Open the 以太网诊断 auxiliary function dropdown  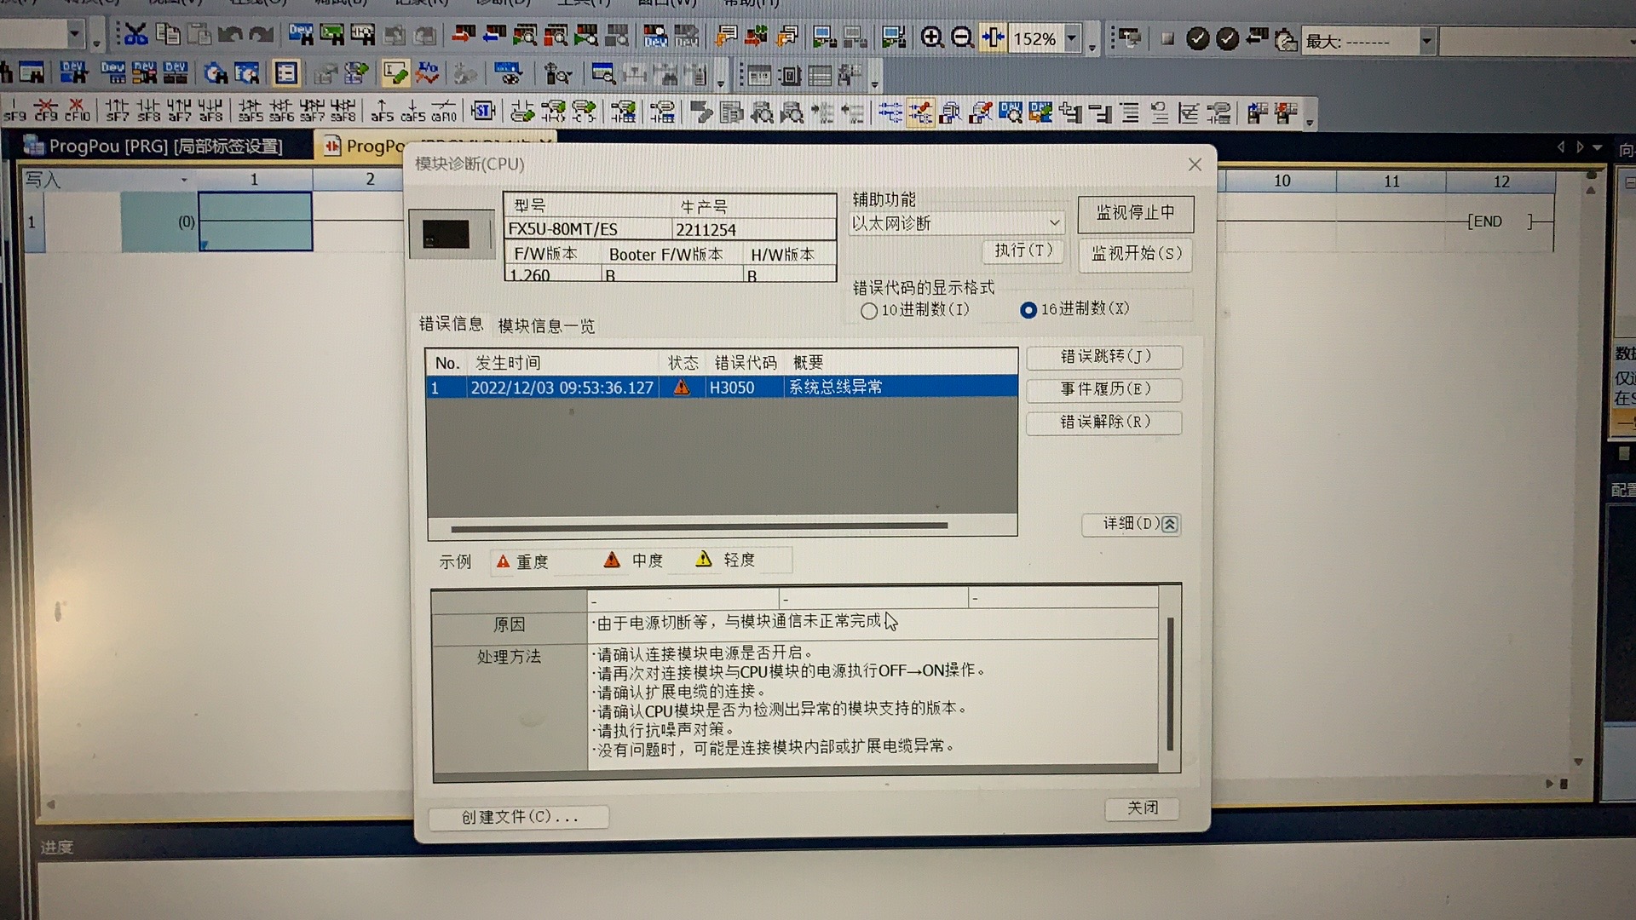pyautogui.click(x=1054, y=223)
